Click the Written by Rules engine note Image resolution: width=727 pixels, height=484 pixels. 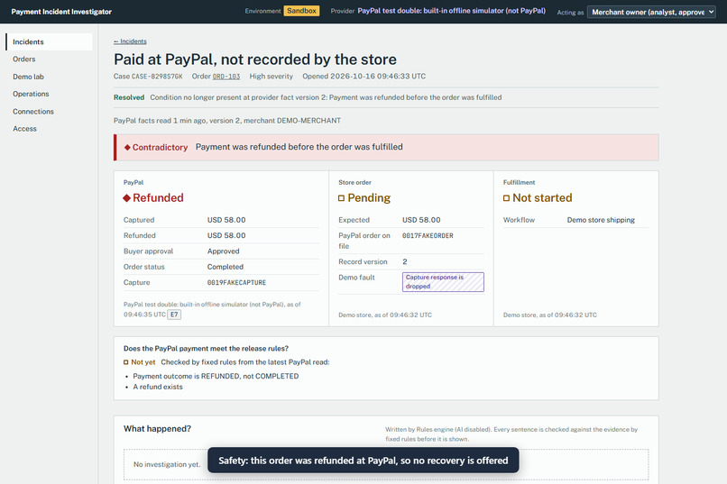point(511,434)
